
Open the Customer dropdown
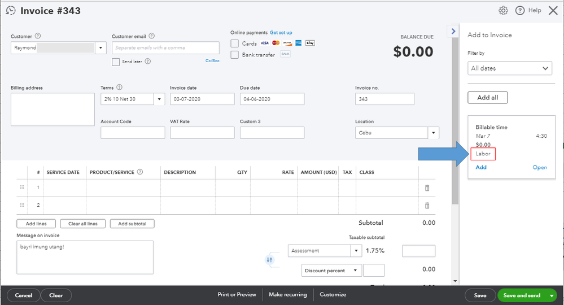pos(100,48)
